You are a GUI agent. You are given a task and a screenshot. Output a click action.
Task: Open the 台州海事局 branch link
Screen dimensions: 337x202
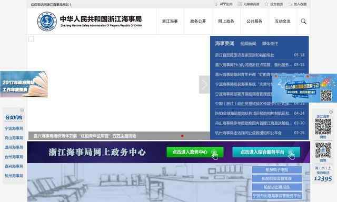[14, 157]
